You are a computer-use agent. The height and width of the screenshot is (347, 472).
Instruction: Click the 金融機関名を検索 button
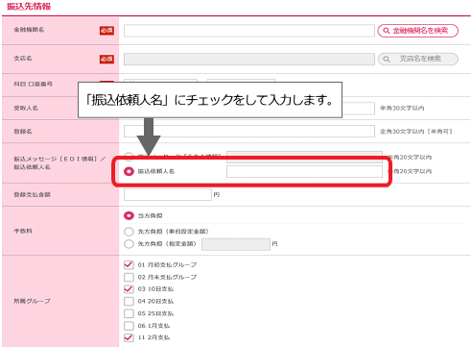click(417, 31)
